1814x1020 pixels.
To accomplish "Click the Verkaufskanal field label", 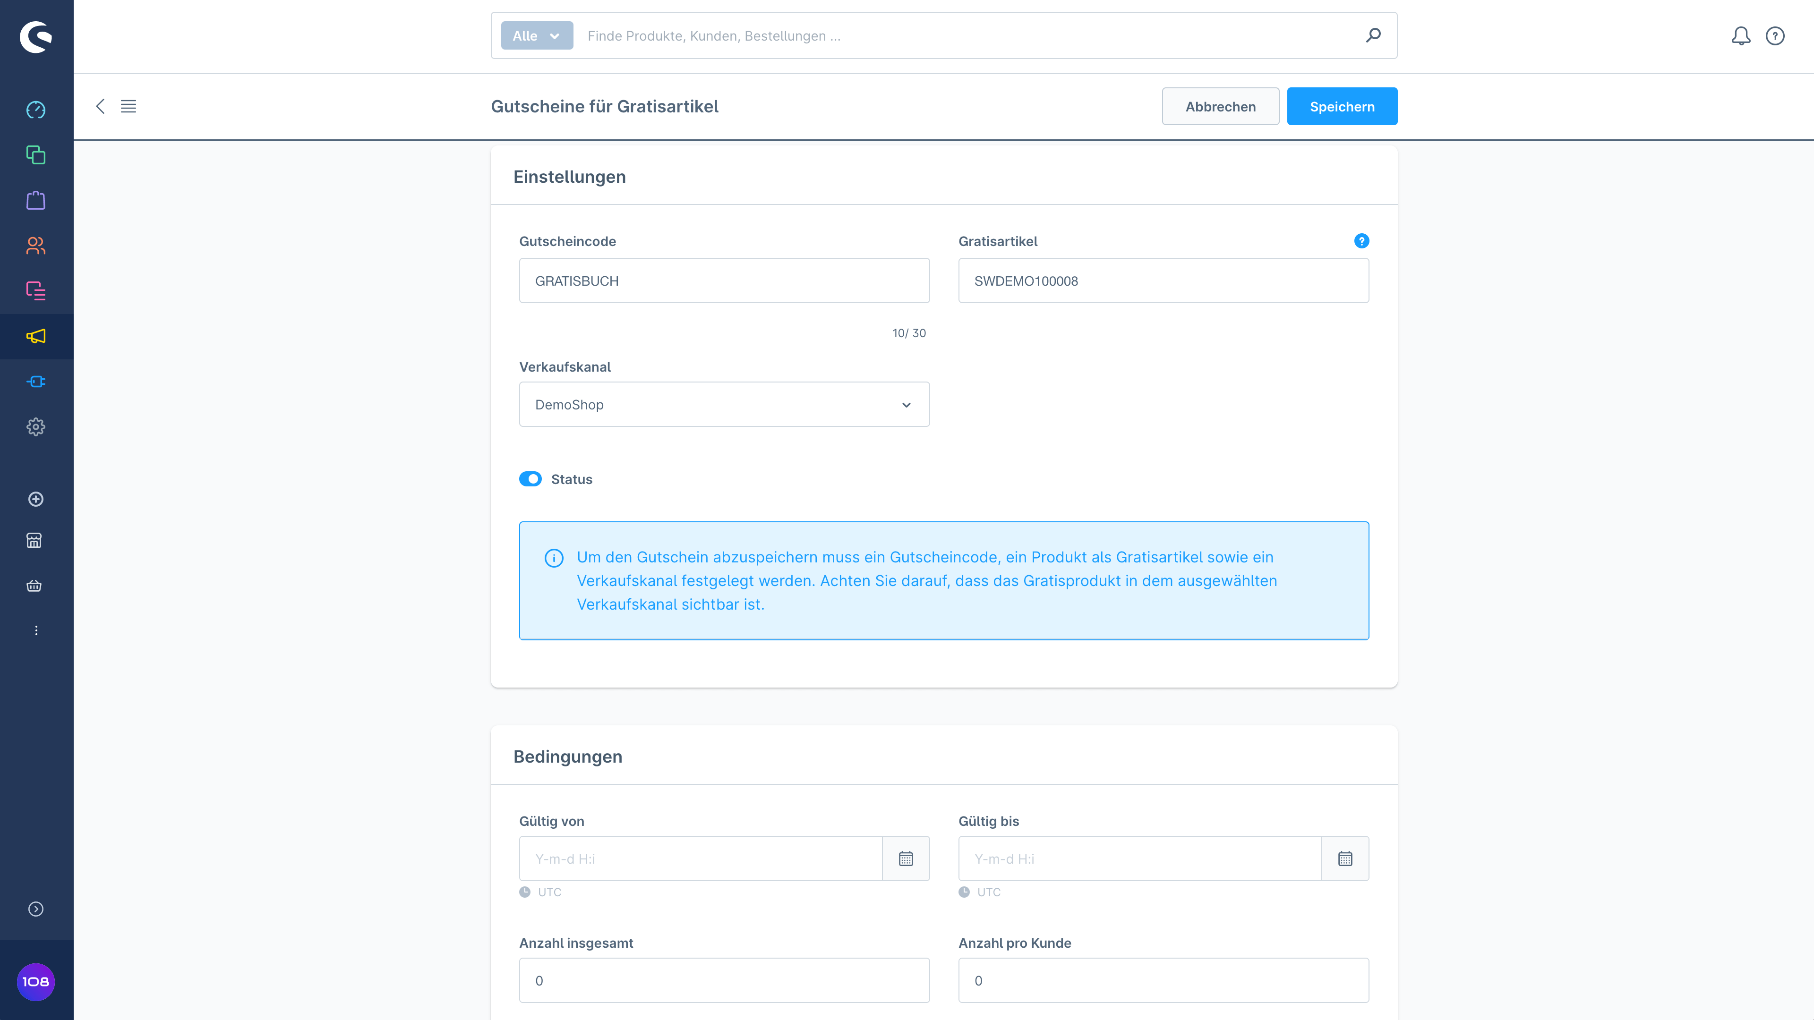I will click(x=565, y=367).
